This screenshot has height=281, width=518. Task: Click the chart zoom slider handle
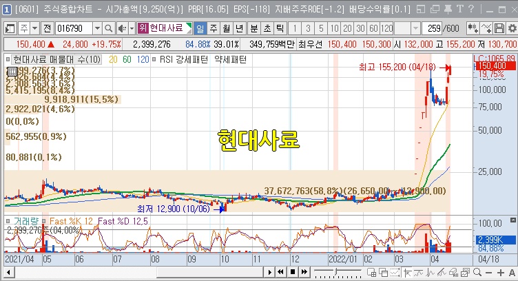click(x=336, y=272)
